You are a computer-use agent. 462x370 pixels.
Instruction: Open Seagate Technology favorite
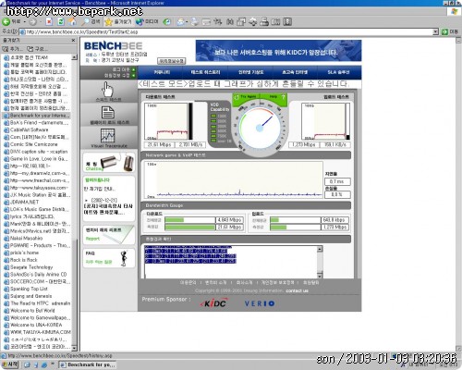coord(28,267)
